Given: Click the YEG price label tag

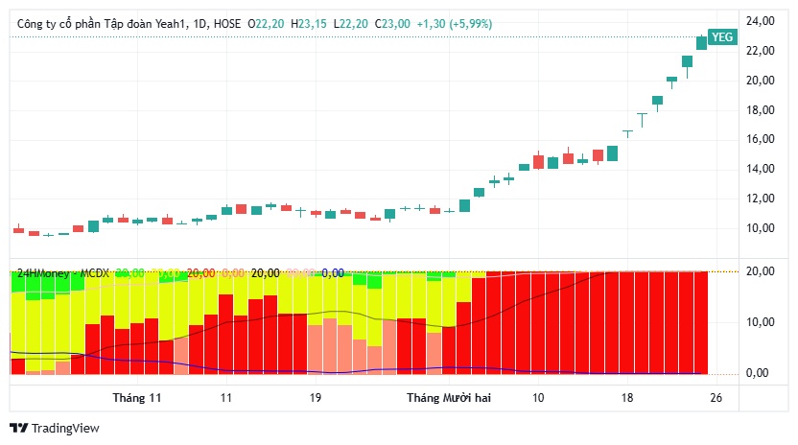Looking at the screenshot, I should click(x=722, y=36).
